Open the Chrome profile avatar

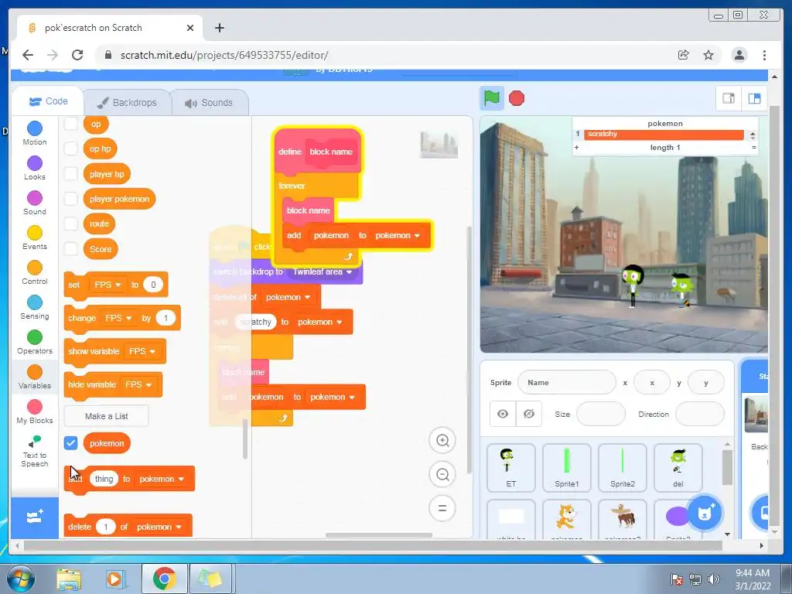click(x=739, y=55)
